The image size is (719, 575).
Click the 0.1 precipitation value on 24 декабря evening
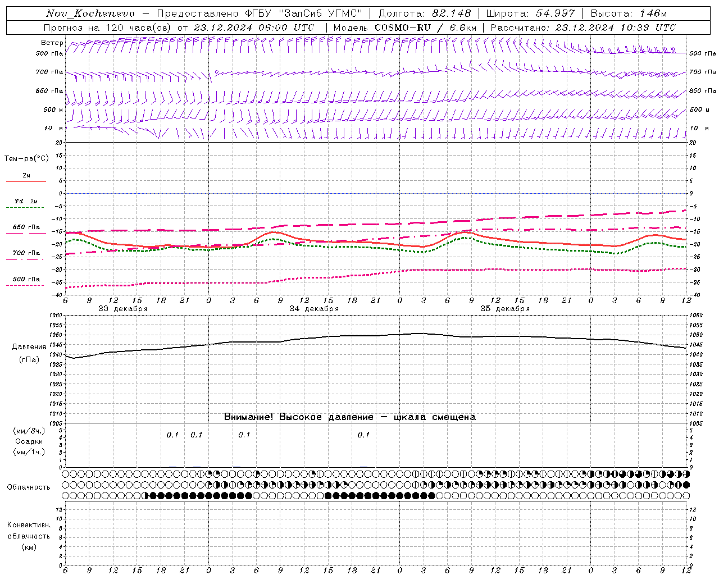click(364, 435)
